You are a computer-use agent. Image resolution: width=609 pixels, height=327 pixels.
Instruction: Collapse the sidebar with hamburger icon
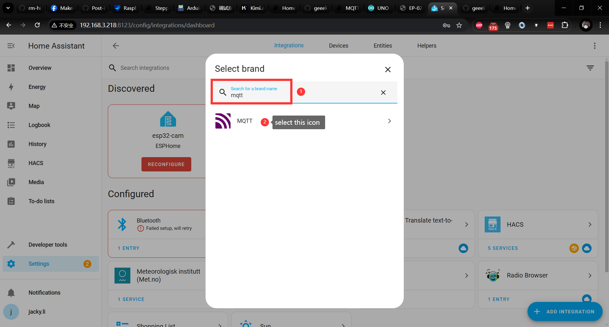[x=11, y=46]
